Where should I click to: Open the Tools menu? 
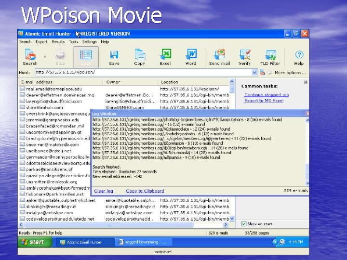click(73, 42)
